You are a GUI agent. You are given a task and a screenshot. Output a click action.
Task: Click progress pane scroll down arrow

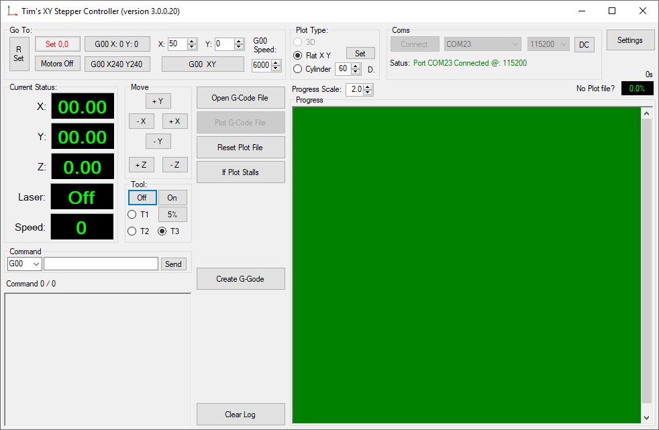tap(646, 418)
